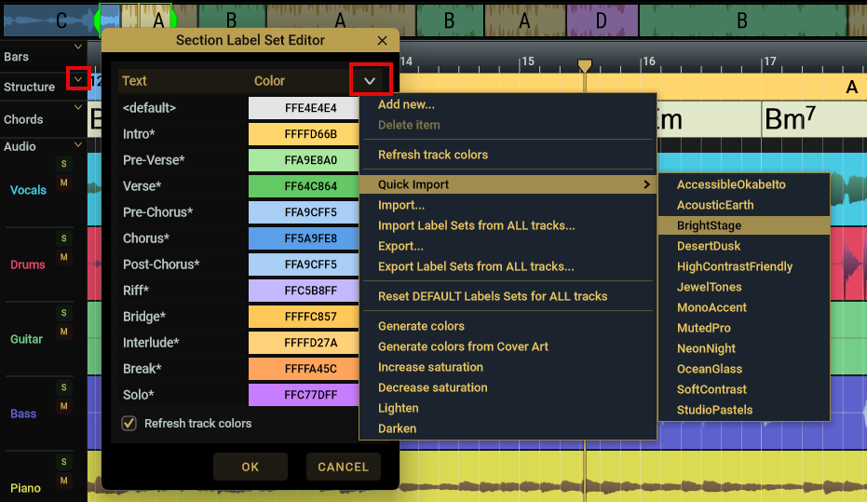867x502 pixels.
Task: Click the Export... menu entry
Action: point(400,246)
